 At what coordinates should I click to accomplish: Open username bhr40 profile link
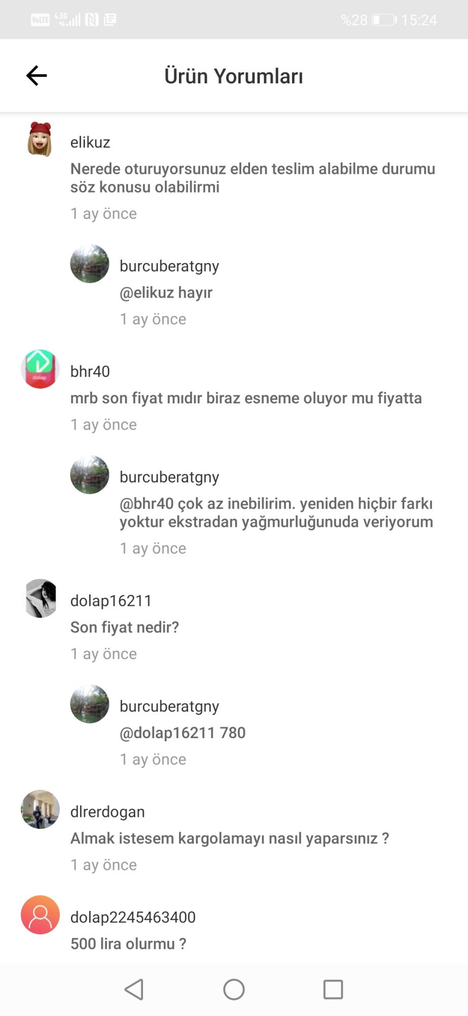tap(90, 371)
